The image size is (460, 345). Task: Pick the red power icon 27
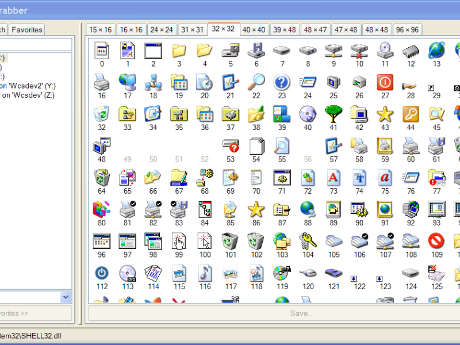385,82
